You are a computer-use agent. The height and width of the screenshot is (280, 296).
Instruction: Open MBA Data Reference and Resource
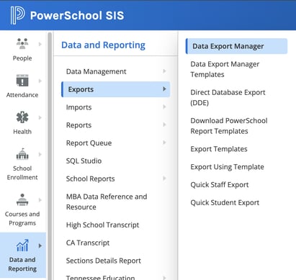[x=107, y=202]
